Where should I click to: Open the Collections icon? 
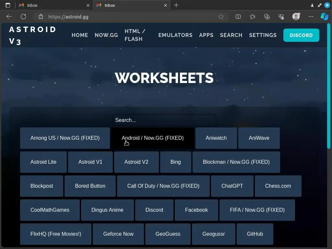click(x=267, y=17)
